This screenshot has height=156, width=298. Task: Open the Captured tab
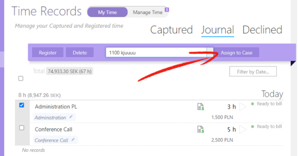coord(172,30)
